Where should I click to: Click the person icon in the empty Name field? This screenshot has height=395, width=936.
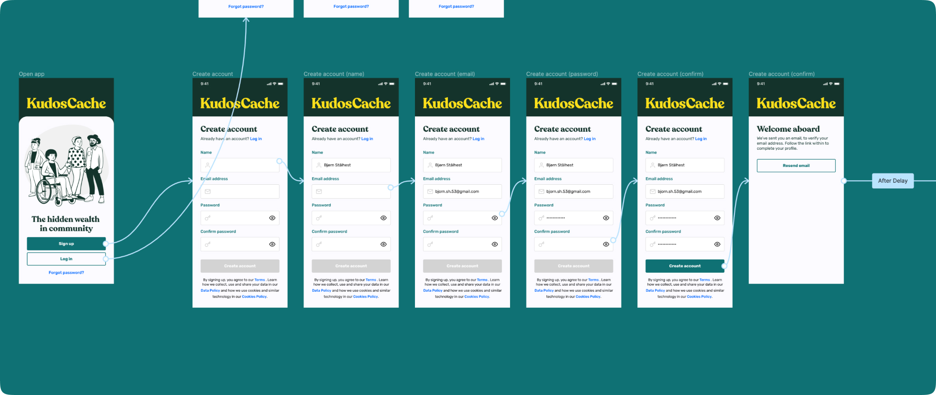[207, 165]
